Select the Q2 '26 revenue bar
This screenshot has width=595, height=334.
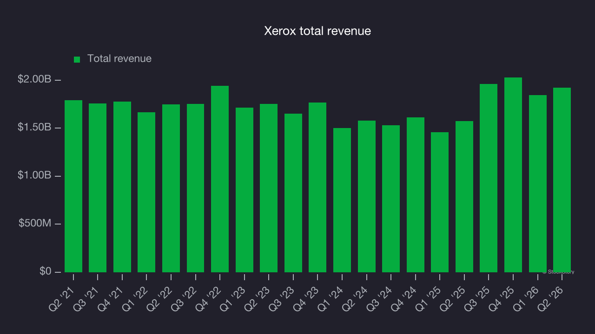pyautogui.click(x=562, y=180)
